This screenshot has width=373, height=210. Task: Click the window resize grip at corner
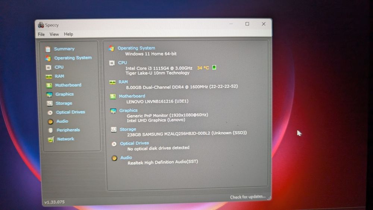[269, 198]
